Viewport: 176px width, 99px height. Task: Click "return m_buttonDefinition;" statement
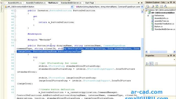click(56, 22)
